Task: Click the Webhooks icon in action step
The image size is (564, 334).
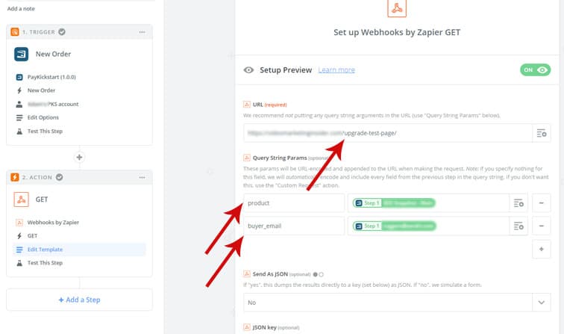Action: [x=22, y=200]
